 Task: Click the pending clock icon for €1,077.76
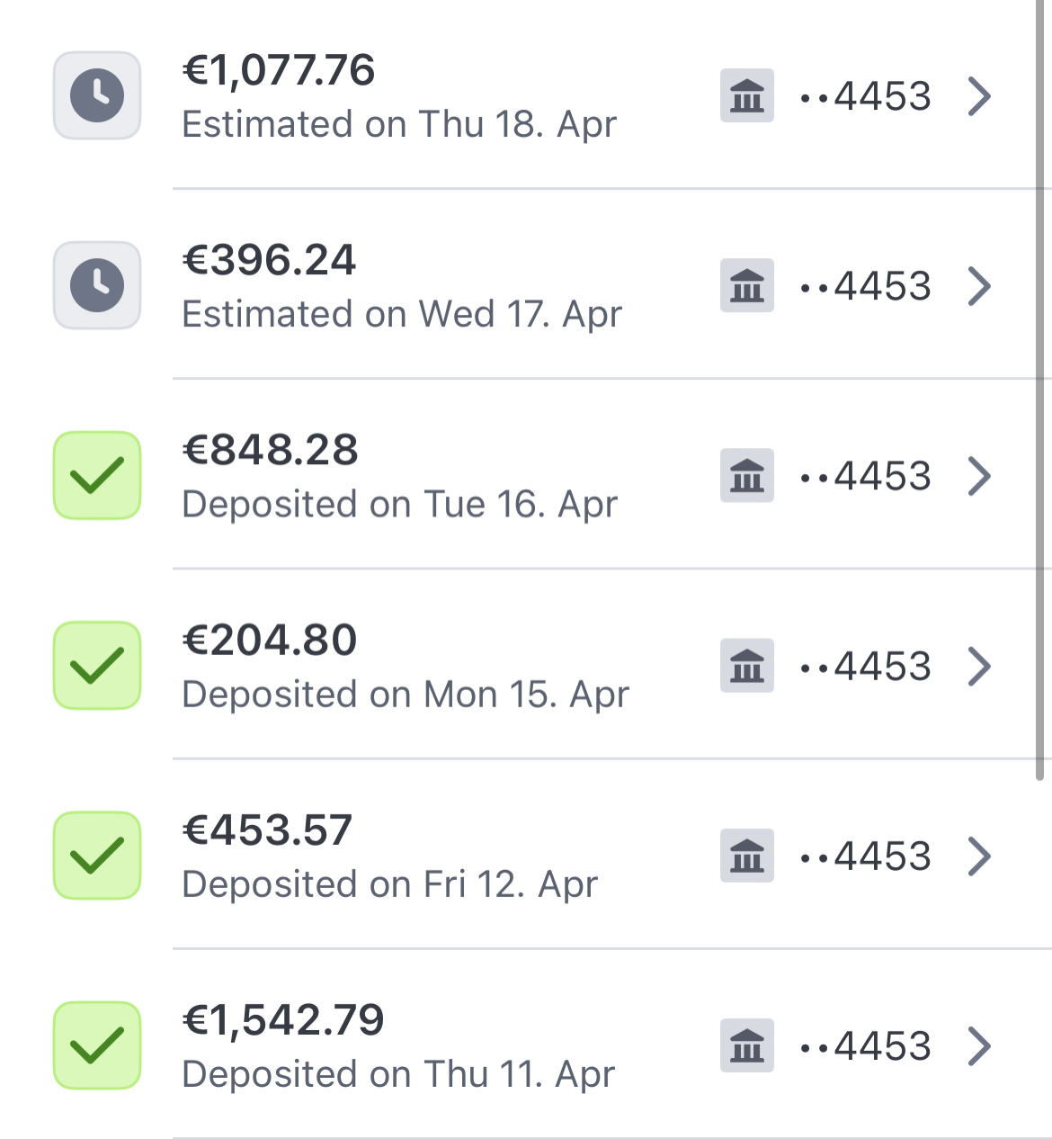97,95
